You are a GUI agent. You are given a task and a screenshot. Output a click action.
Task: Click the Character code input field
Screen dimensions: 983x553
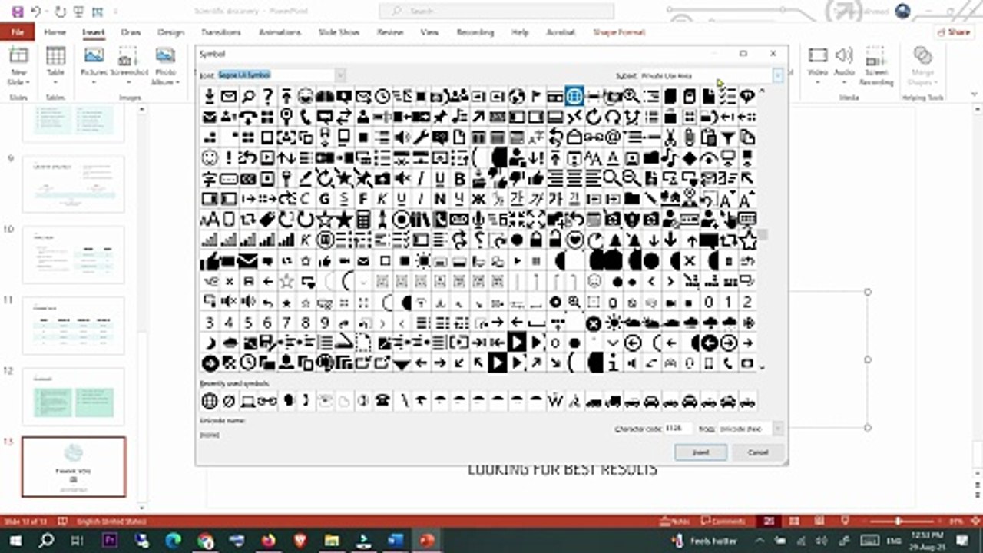click(677, 429)
